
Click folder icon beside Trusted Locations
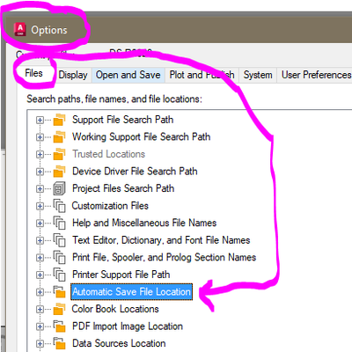click(59, 154)
